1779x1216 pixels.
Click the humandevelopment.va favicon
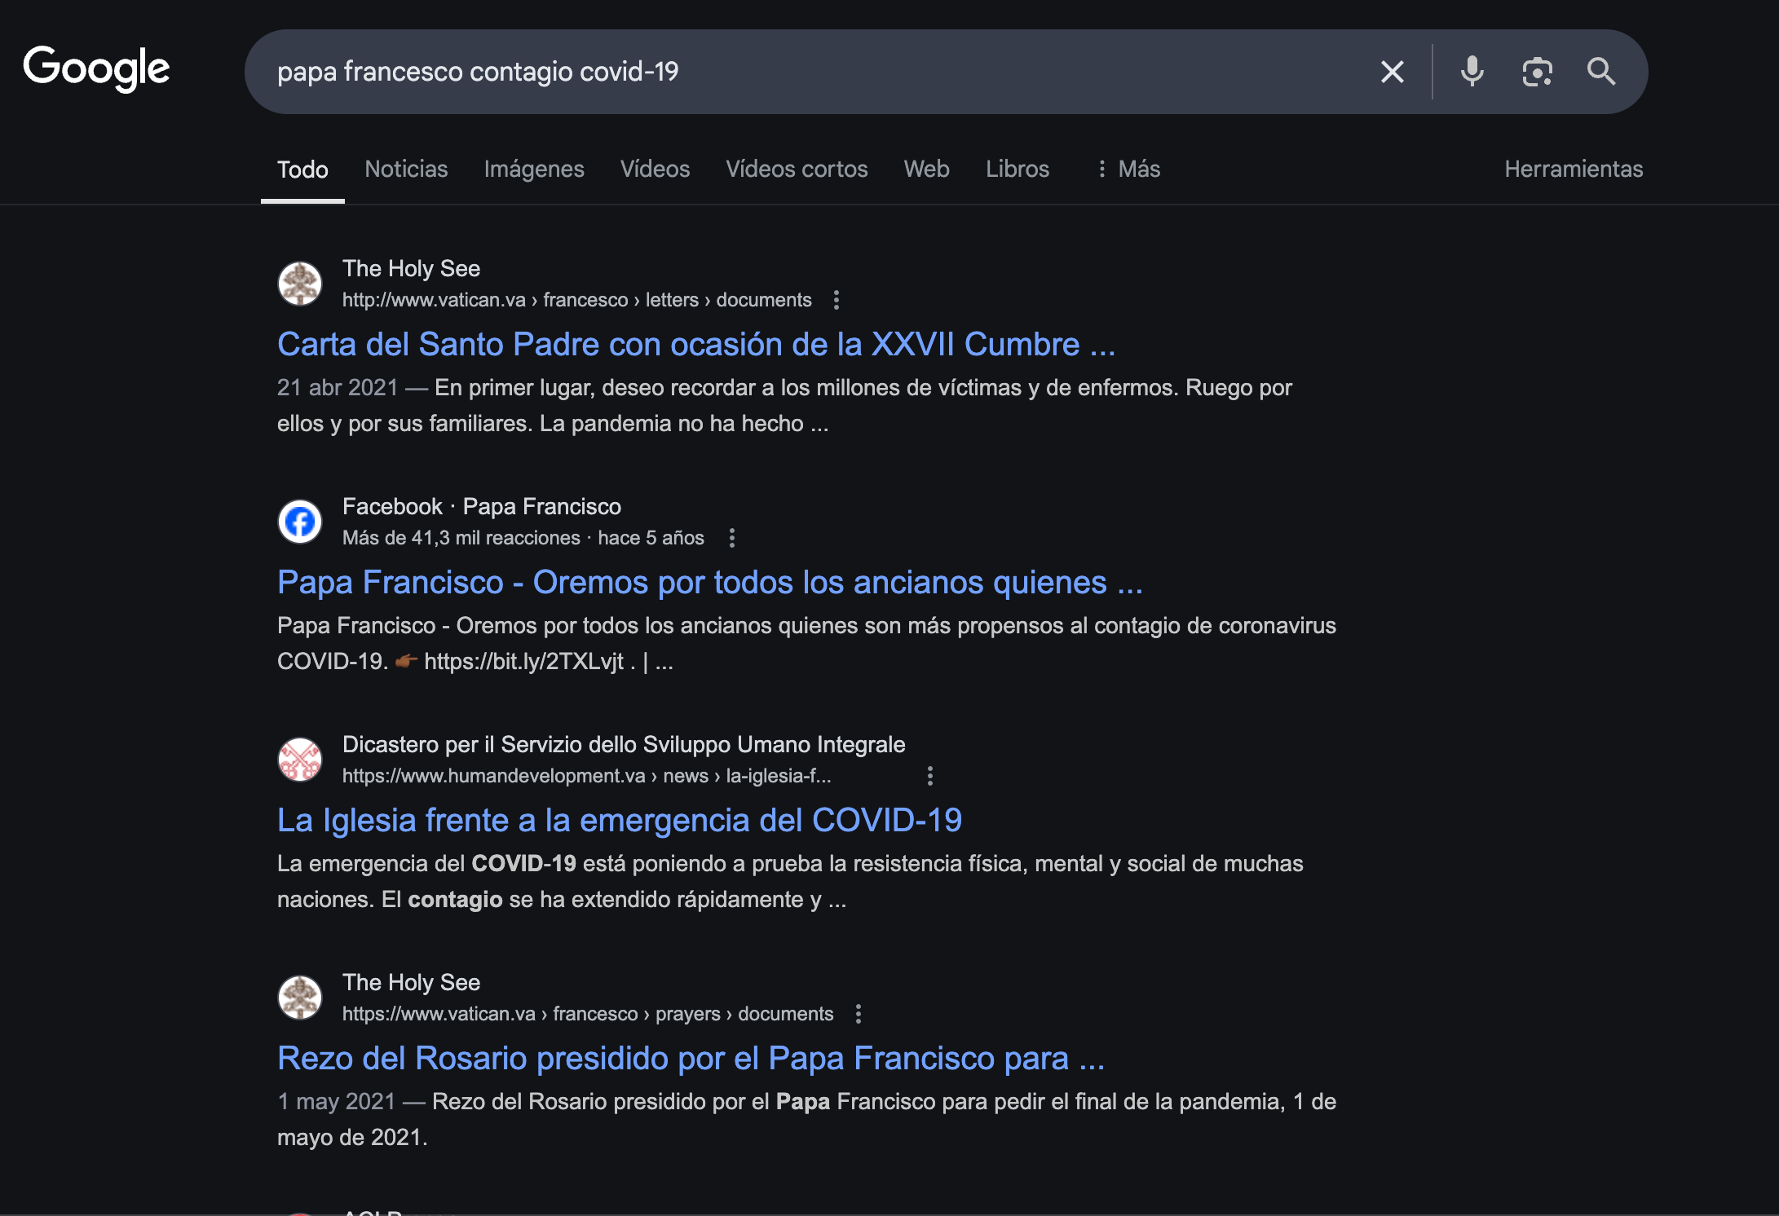click(300, 760)
